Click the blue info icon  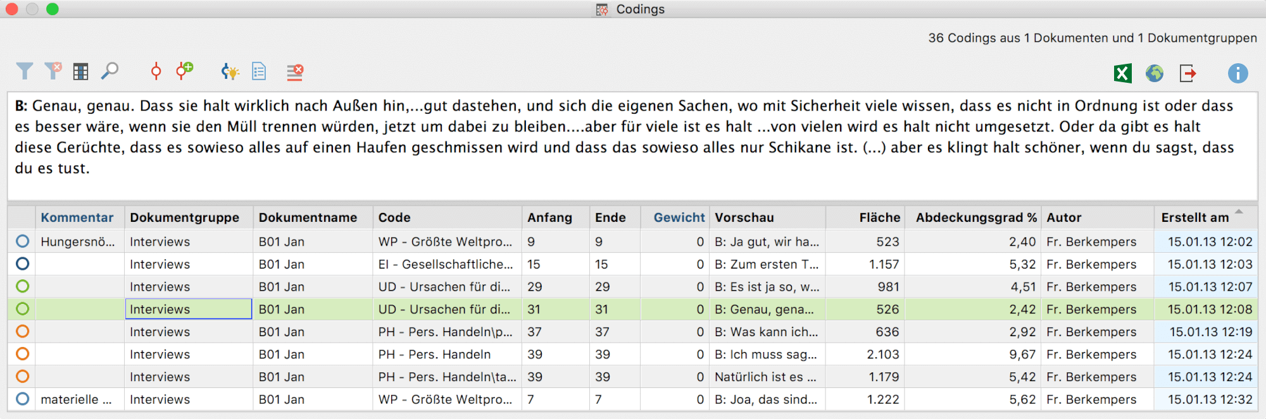tap(1238, 73)
